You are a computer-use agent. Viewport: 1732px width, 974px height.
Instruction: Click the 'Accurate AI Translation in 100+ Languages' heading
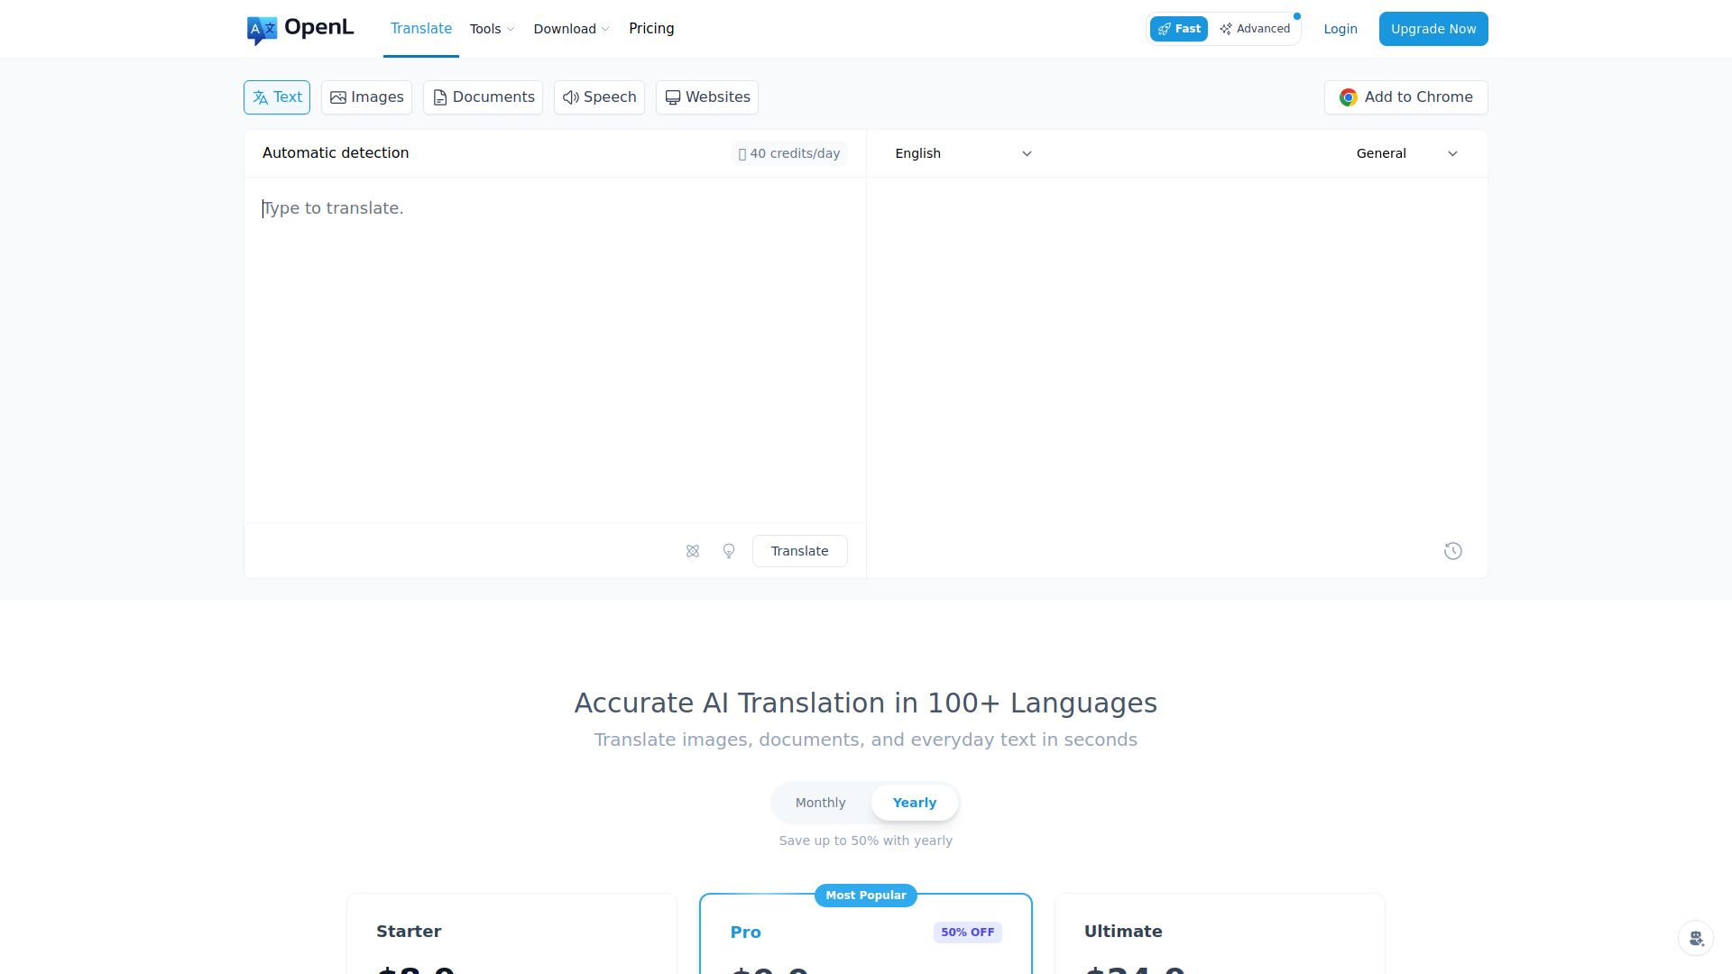(x=866, y=703)
